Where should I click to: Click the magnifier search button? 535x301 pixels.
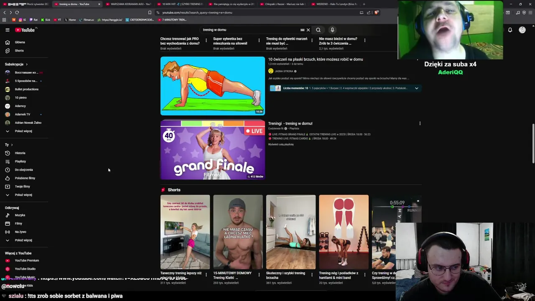(318, 30)
